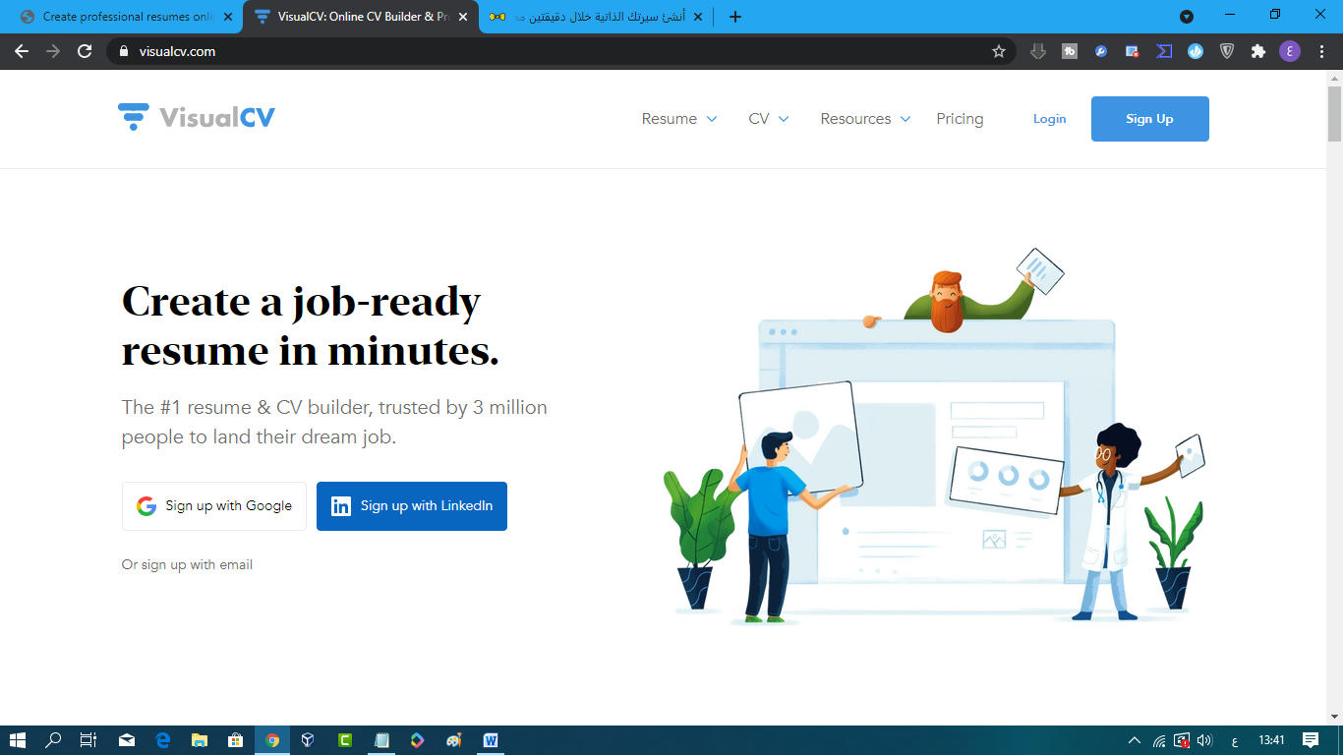Switch to Microsoft Word on the taskbar
Screen dimensions: 1343x755
click(491, 740)
